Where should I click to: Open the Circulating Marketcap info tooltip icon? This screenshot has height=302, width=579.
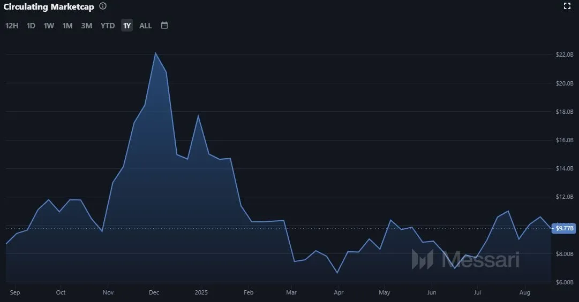[x=103, y=6]
